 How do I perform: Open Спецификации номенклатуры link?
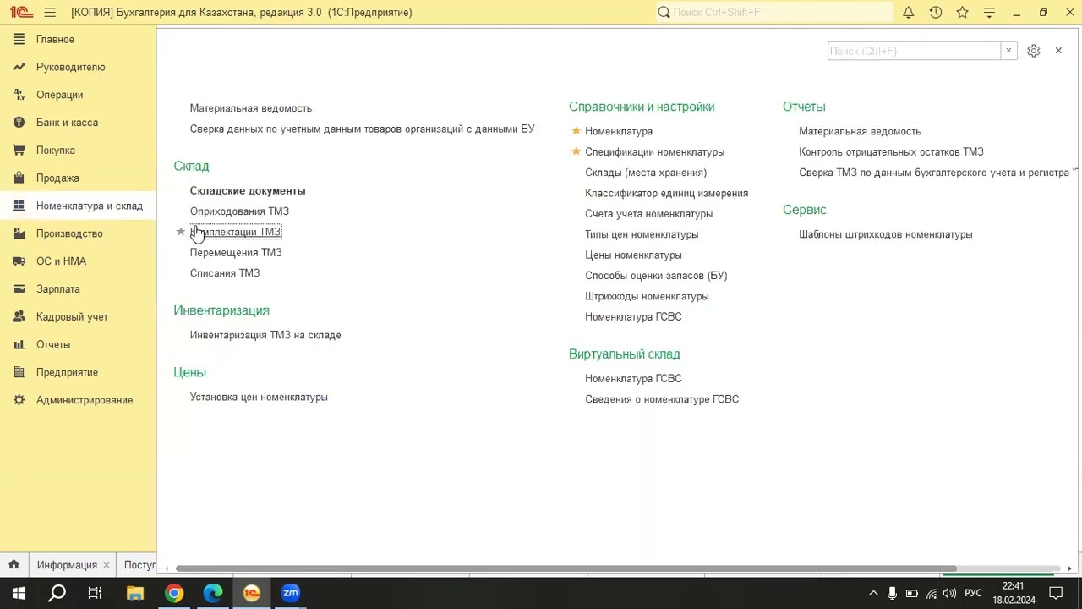pyautogui.click(x=654, y=152)
